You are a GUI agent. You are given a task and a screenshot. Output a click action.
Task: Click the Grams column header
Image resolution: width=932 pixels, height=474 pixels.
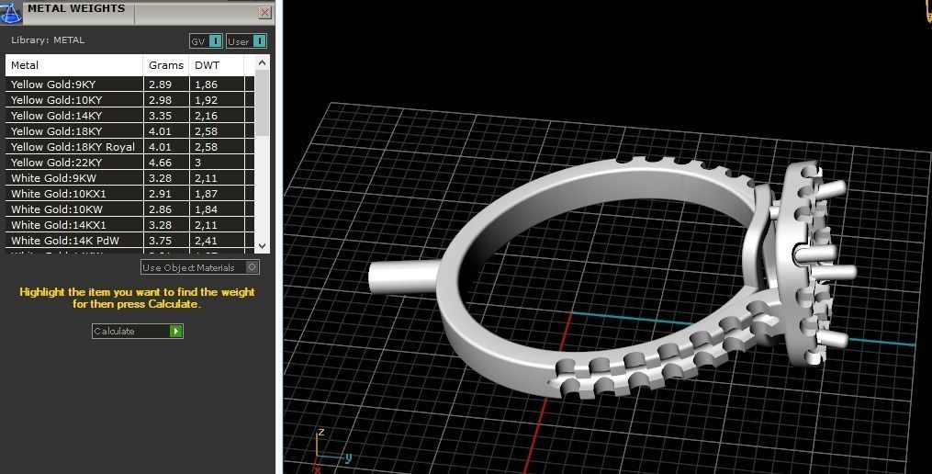(166, 65)
